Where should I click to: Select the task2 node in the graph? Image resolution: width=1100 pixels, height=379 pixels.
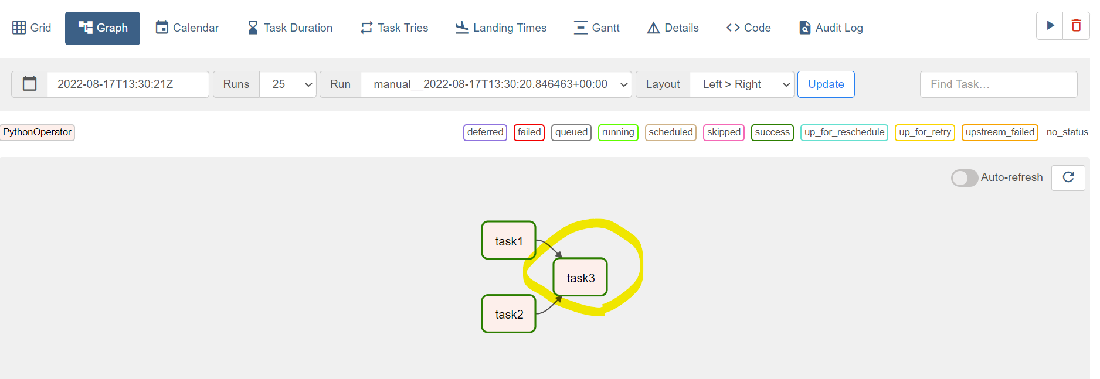point(508,314)
